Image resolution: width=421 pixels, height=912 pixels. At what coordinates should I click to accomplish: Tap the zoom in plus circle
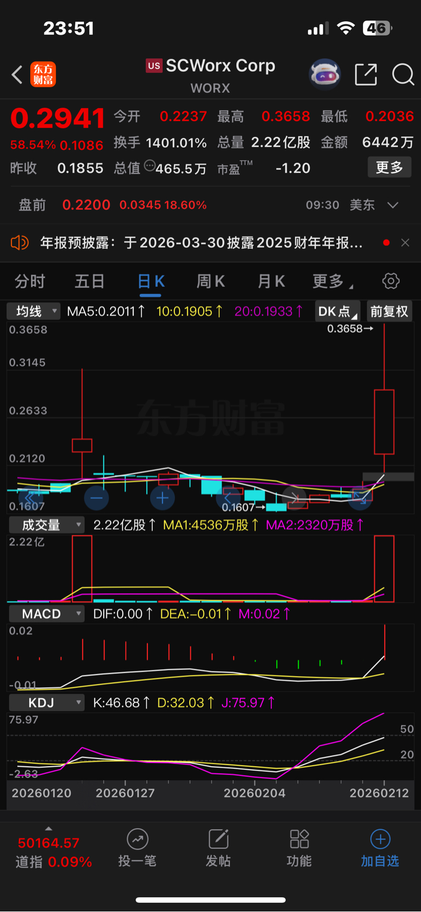(162, 498)
